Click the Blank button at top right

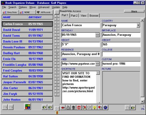pos(134,11)
